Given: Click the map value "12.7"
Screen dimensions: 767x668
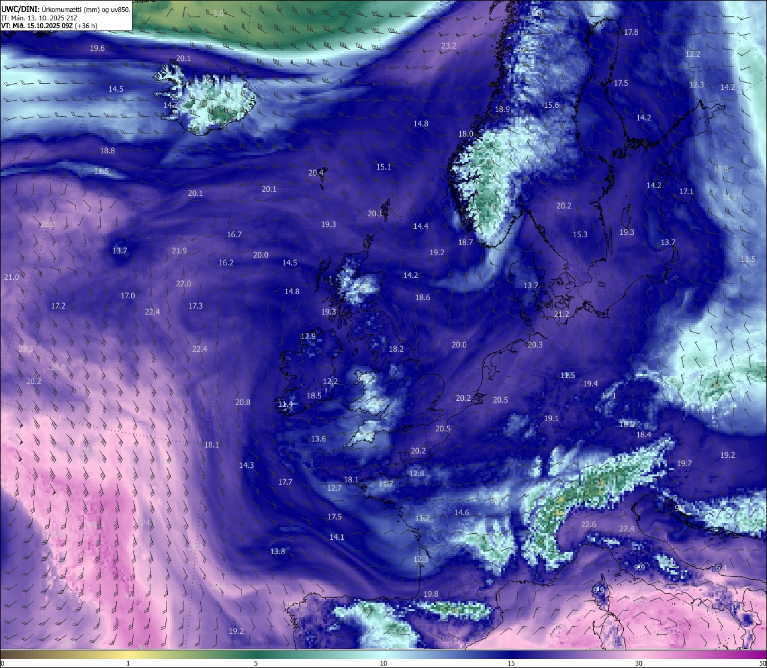Looking at the screenshot, I should point(334,488).
